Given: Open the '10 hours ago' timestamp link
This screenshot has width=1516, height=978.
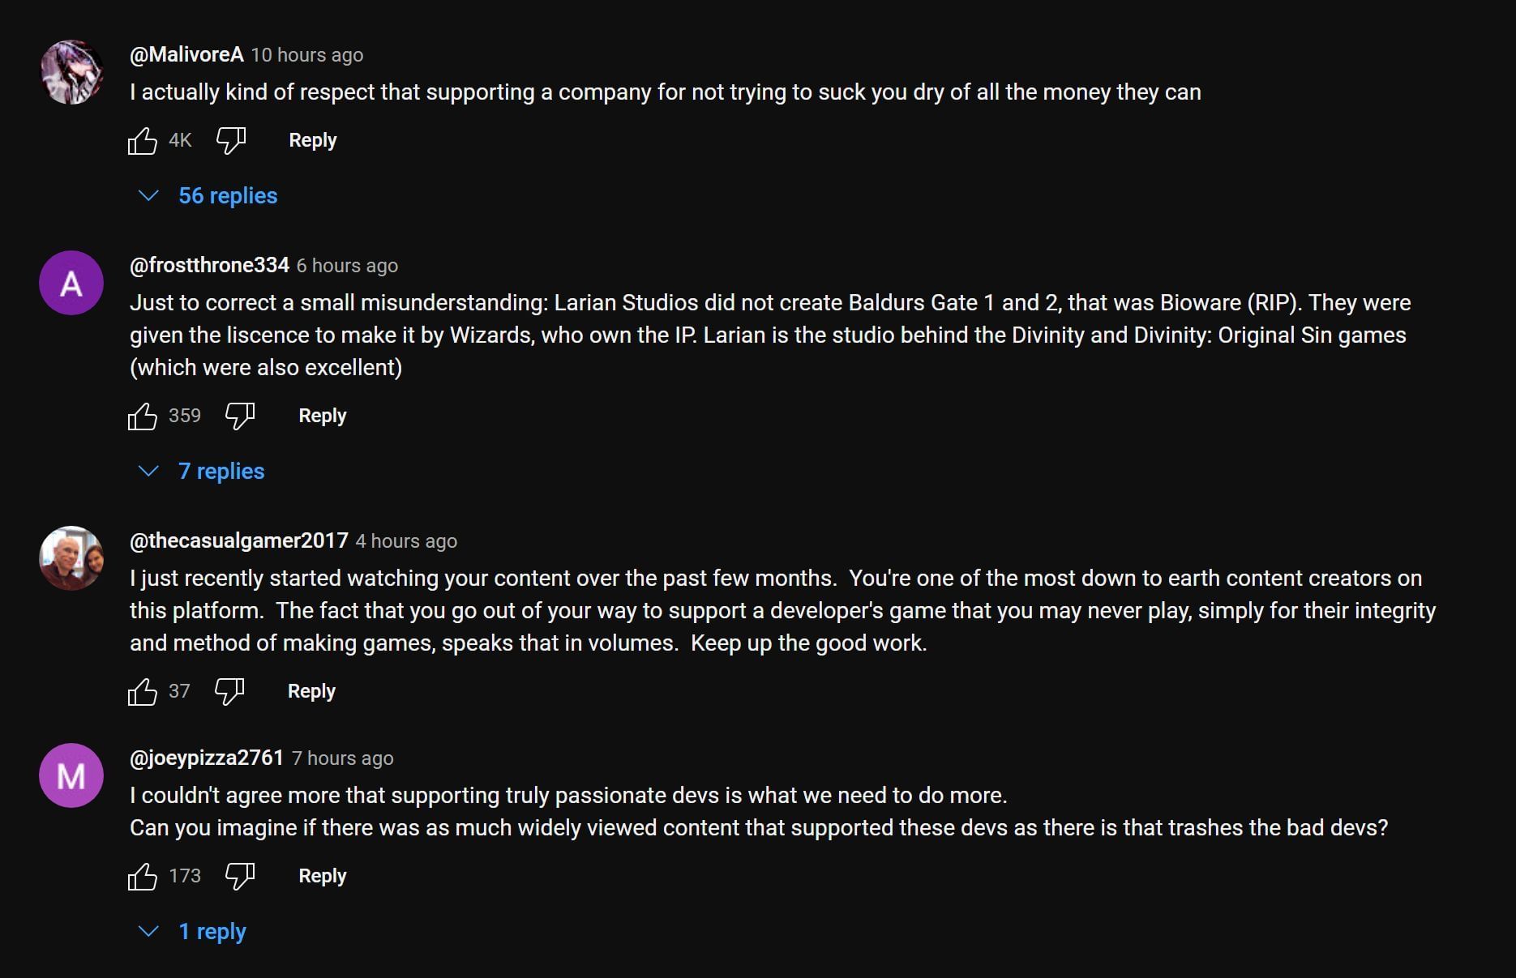Looking at the screenshot, I should pos(306,55).
